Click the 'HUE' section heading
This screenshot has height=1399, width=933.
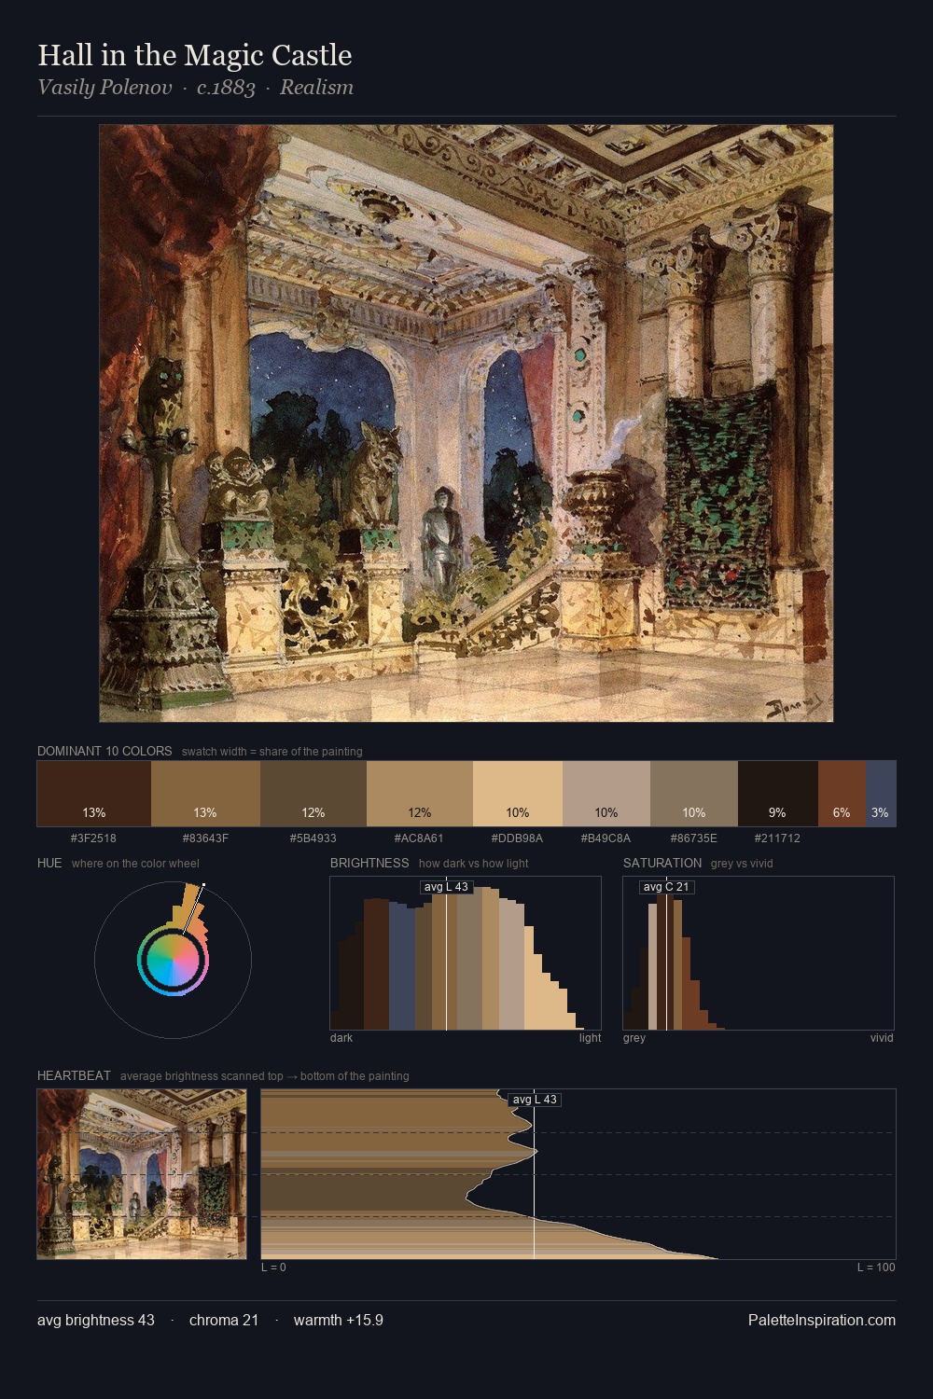pos(49,863)
